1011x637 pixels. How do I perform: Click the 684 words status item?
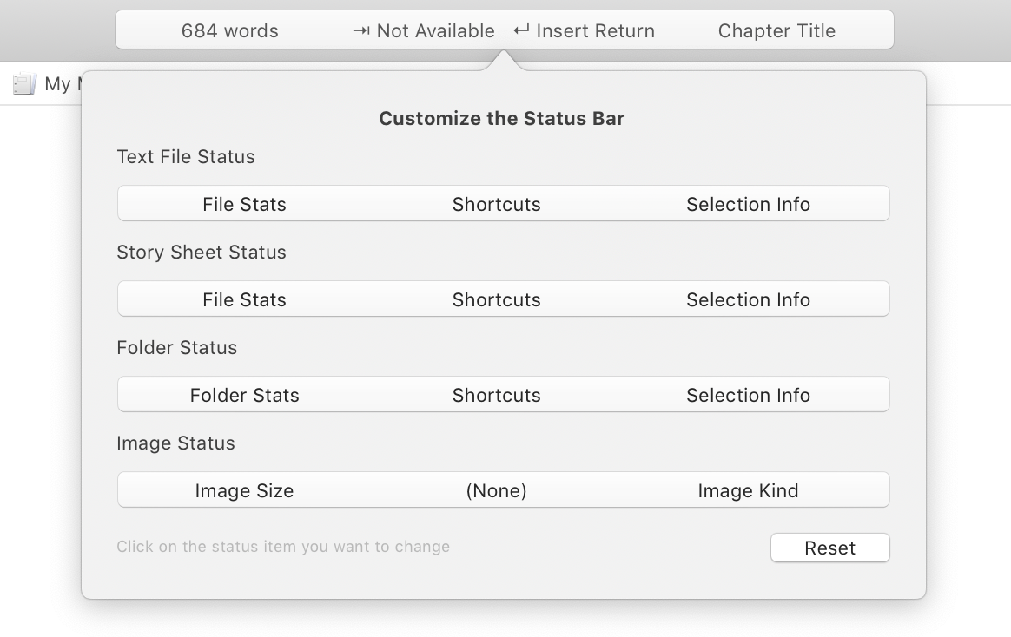[229, 31]
